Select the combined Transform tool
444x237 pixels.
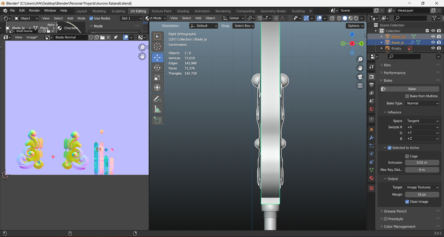tap(157, 88)
